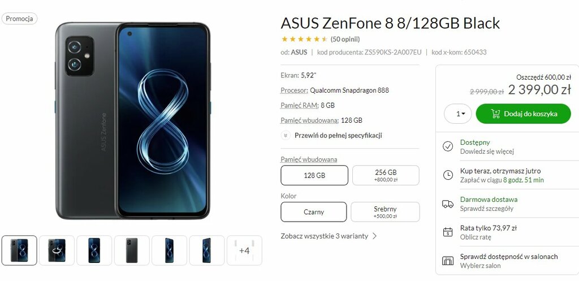Click the availability checkmark icon
This screenshot has height=281, width=579.
[448, 146]
